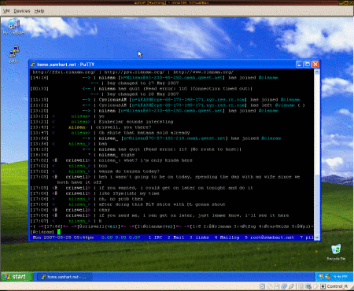The image size is (354, 291).
Task: Click the 'criswell, you there?' message
Action: [124, 127]
